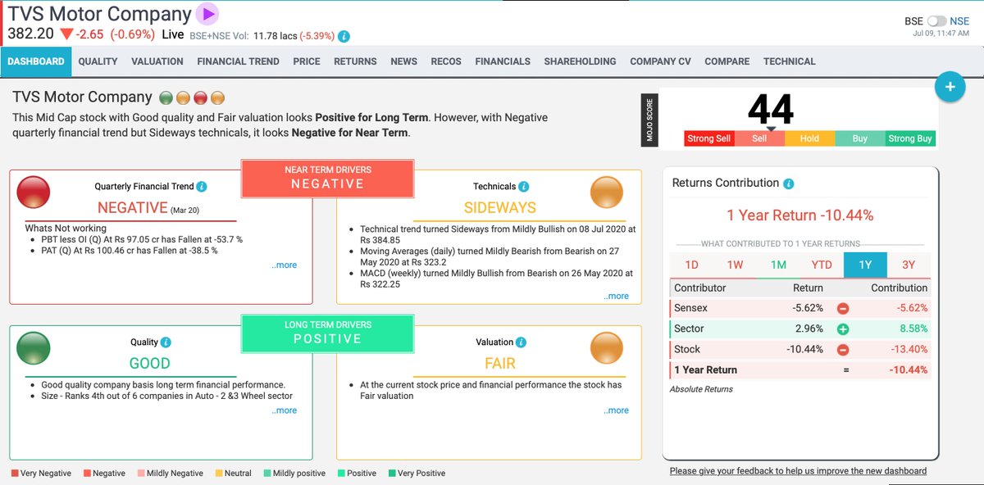Image resolution: width=984 pixels, height=485 pixels.
Task: Switch to the Valuation tab
Action: pos(157,61)
